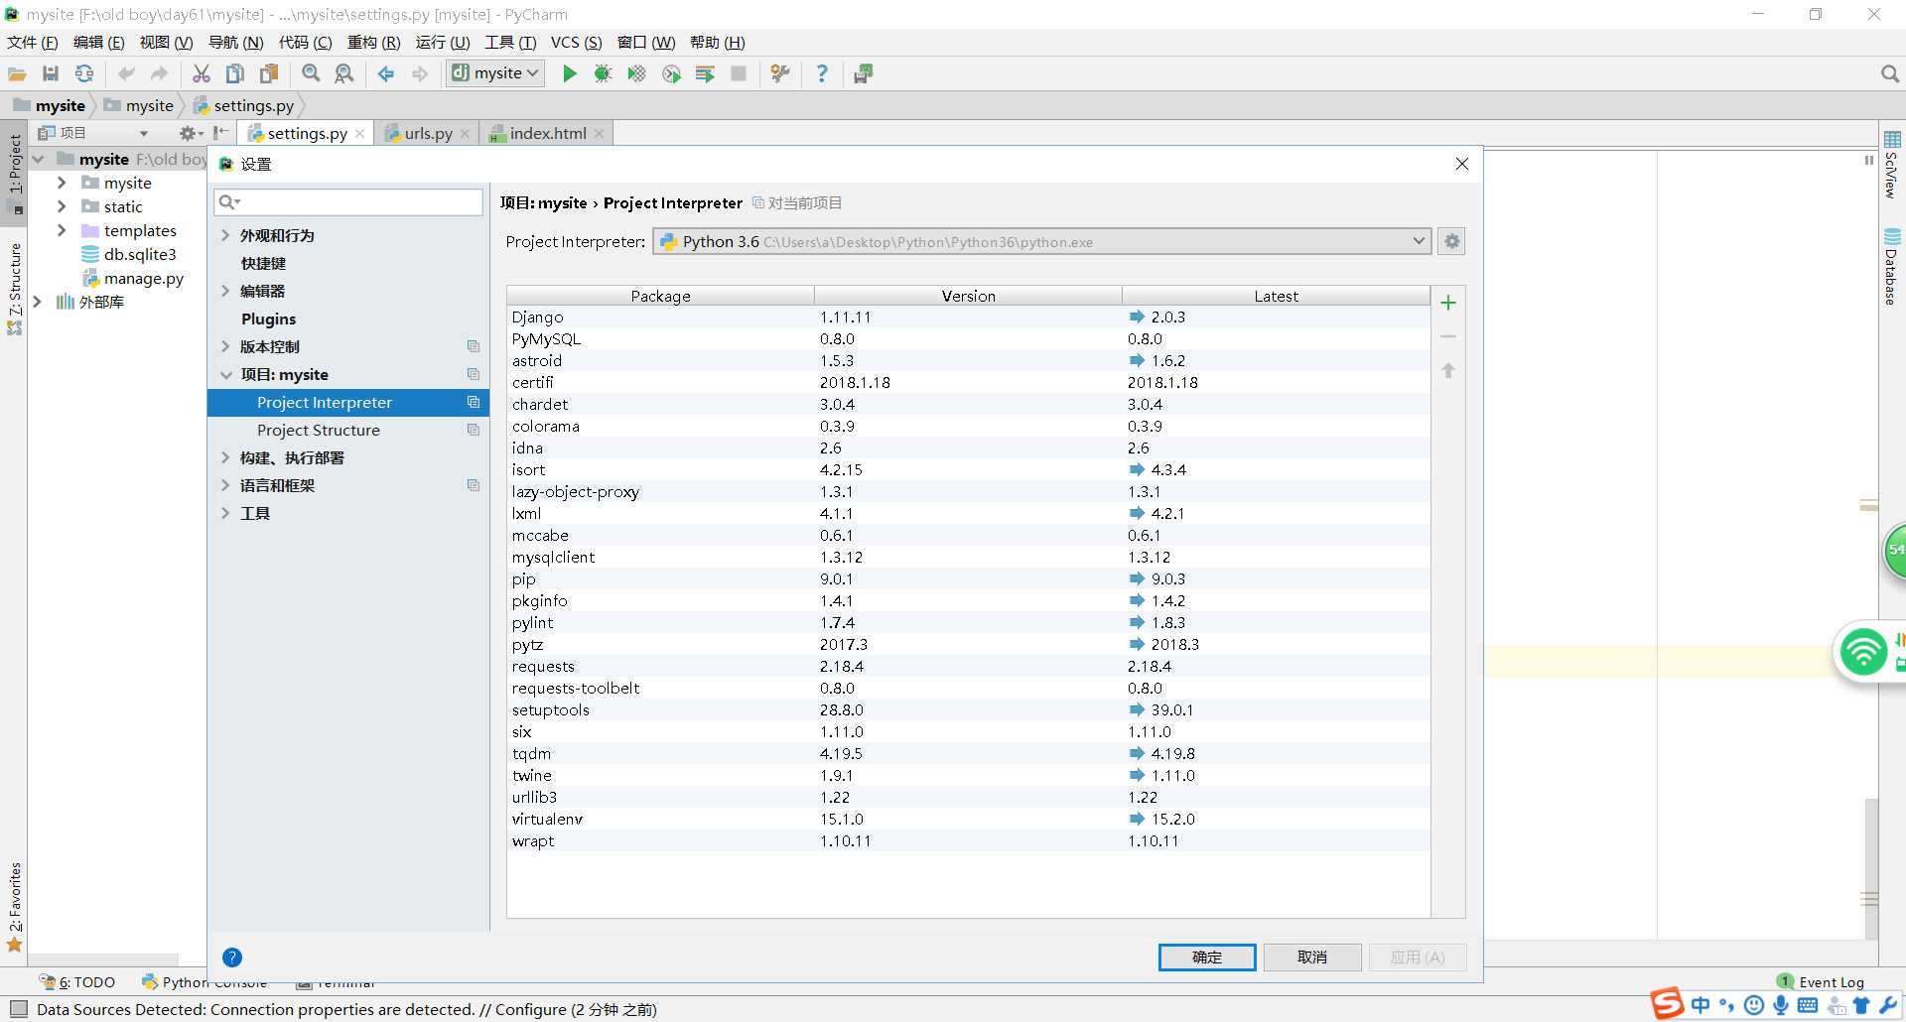Click the Open folder toolbar icon
Screen dimensions: 1906x1022
(17, 73)
